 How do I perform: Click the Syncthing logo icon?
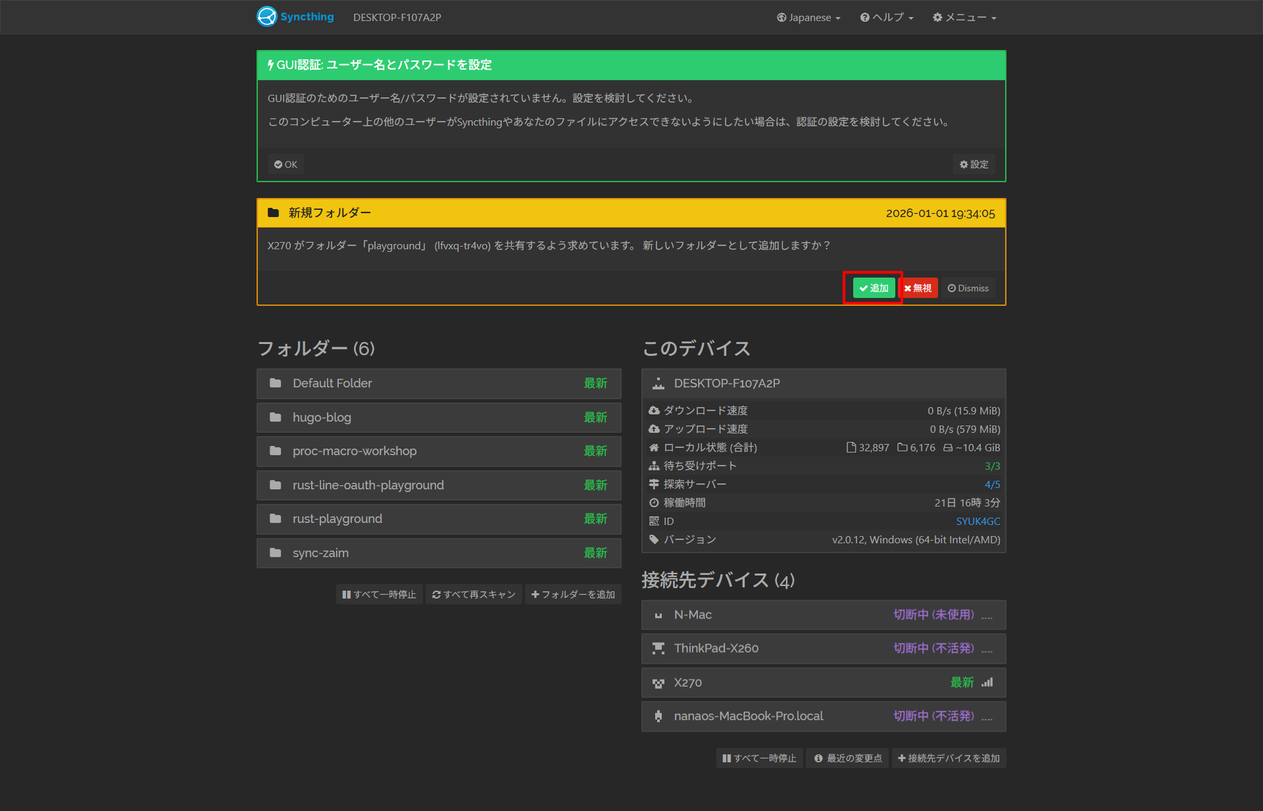(267, 16)
